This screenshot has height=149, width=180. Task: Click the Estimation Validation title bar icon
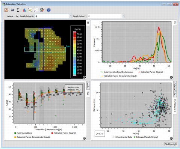tap(4, 4)
